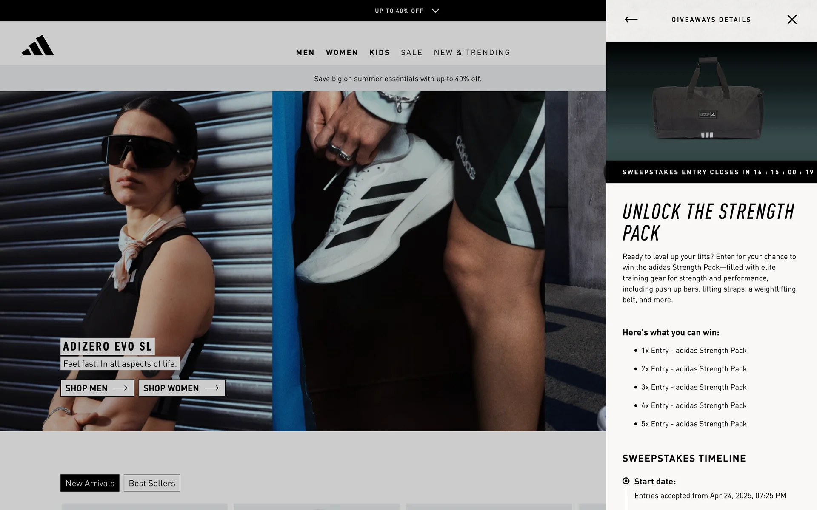Open the Kids menu
Image resolution: width=817 pixels, height=510 pixels.
click(x=379, y=52)
